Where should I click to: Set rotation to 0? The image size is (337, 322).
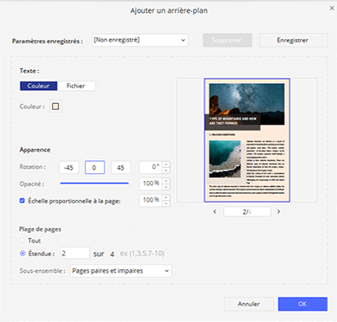click(x=94, y=168)
